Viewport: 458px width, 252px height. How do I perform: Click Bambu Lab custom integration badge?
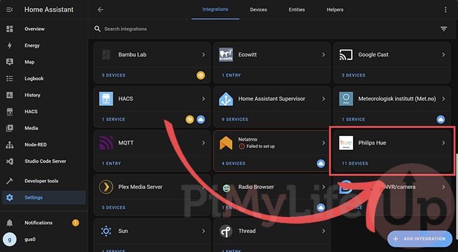201,76
